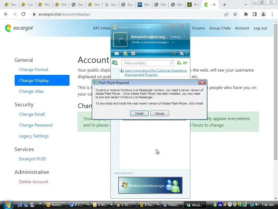This screenshot has width=278, height=209.
Task: Click the volume speaker icon in system tray
Action: click(257, 205)
